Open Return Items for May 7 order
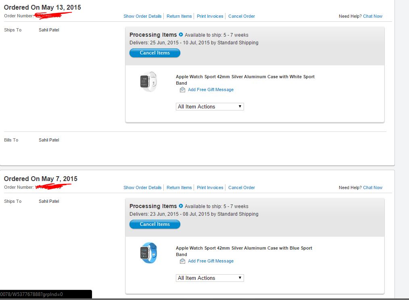Image resolution: width=409 pixels, height=300 pixels. [x=179, y=187]
